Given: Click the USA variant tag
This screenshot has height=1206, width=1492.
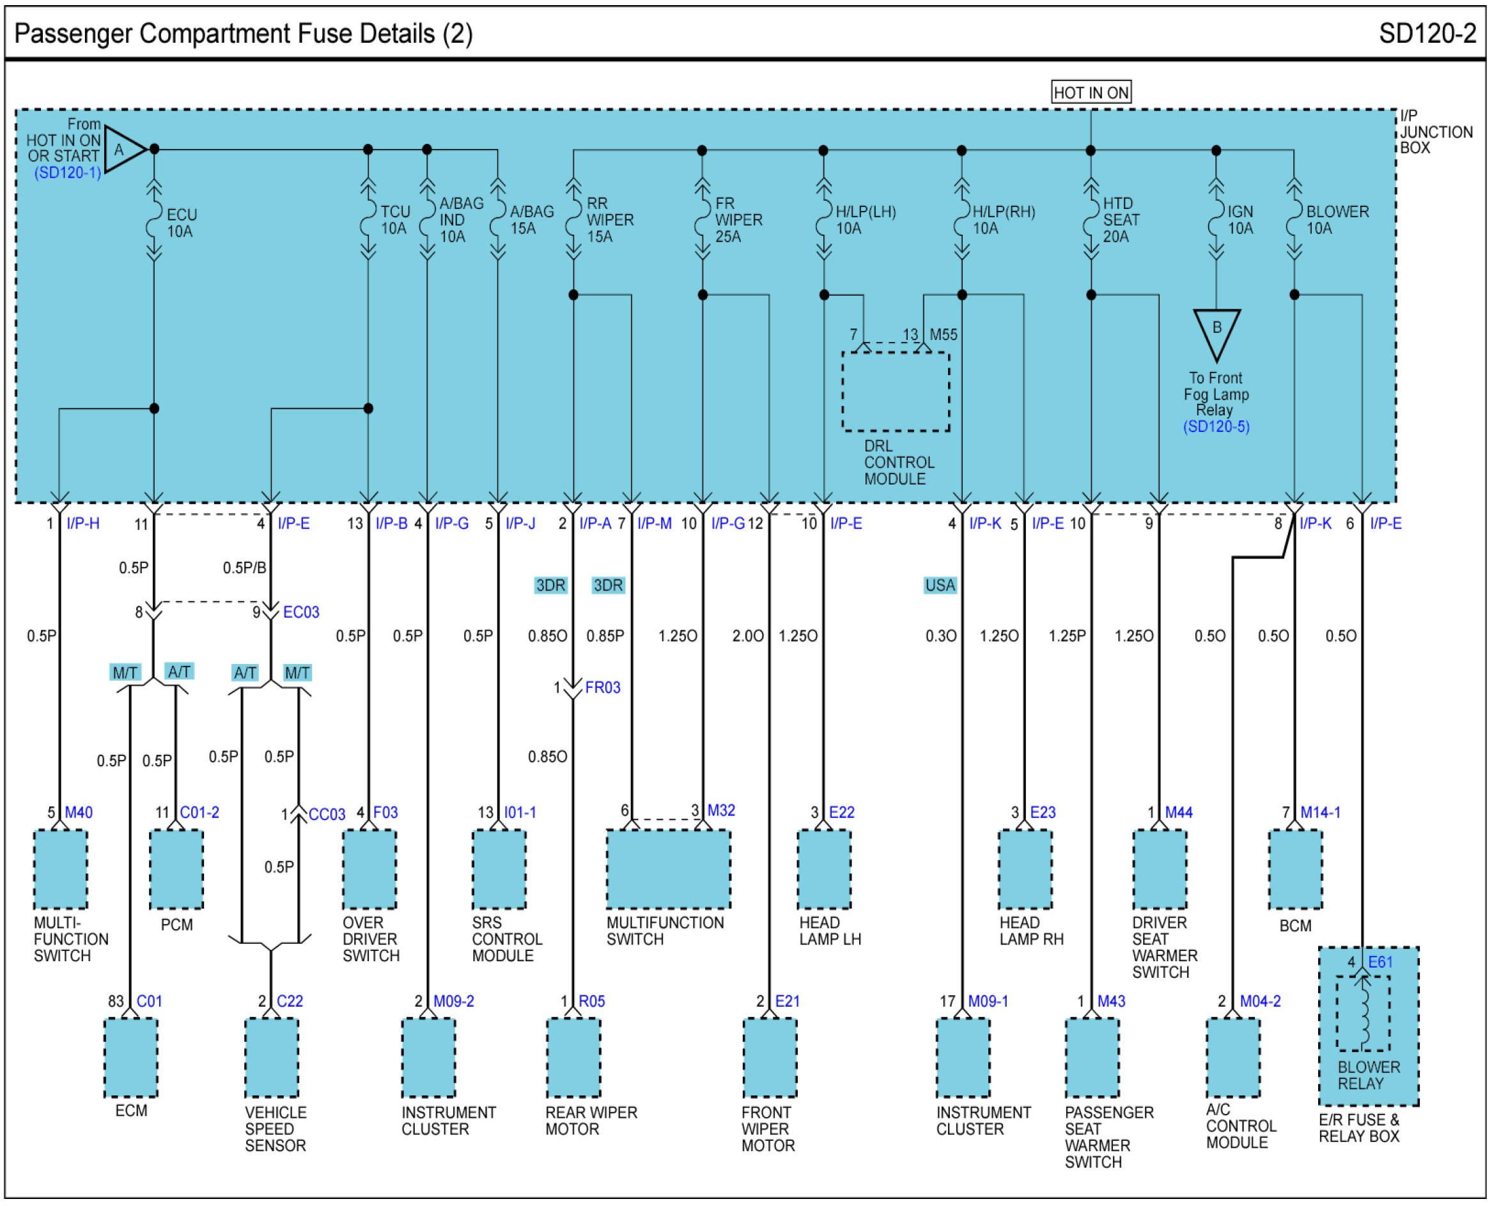Looking at the screenshot, I should pos(940,585).
